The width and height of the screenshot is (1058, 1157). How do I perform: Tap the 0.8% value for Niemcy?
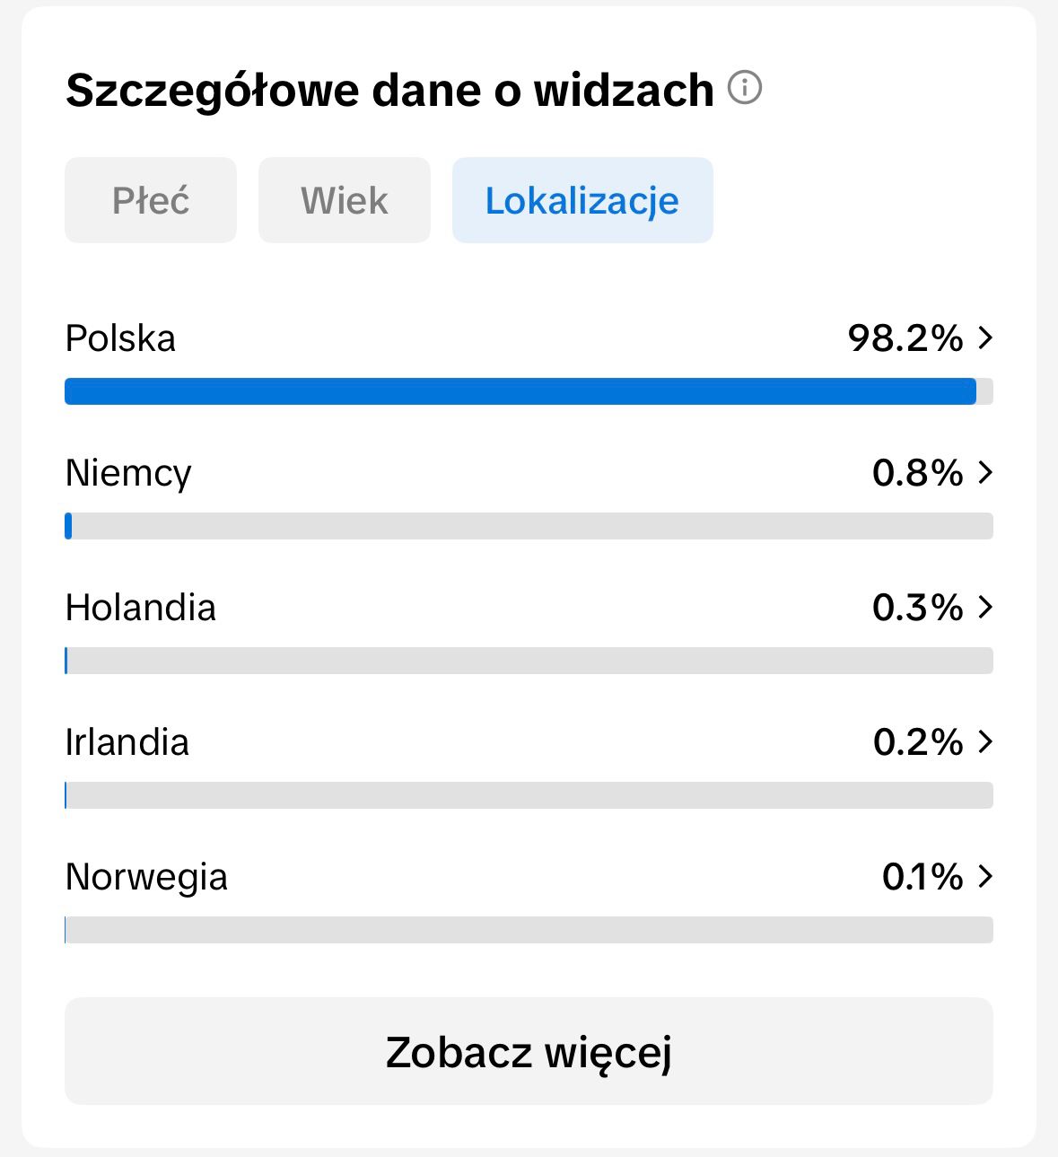918,473
